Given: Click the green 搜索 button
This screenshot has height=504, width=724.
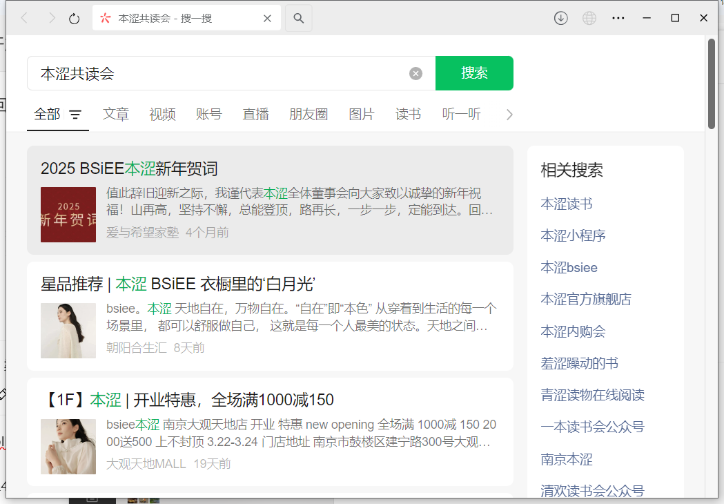Looking at the screenshot, I should tap(474, 73).
